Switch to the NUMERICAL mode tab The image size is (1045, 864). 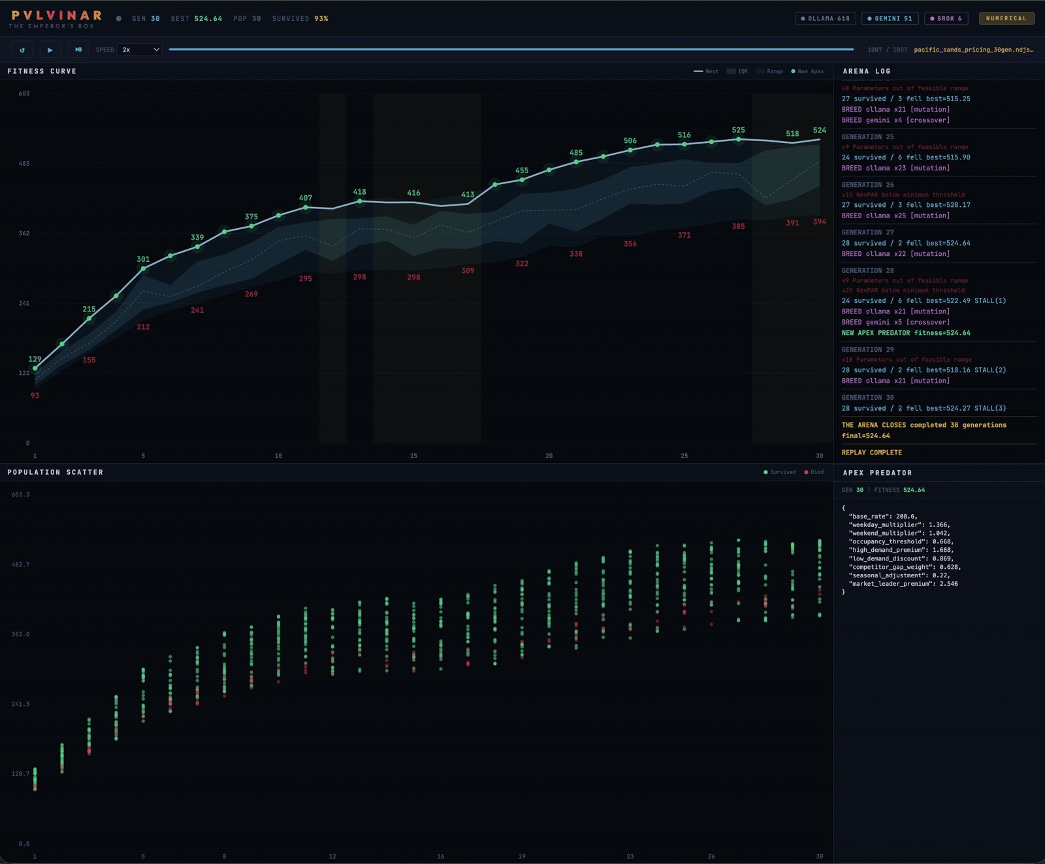1006,19
